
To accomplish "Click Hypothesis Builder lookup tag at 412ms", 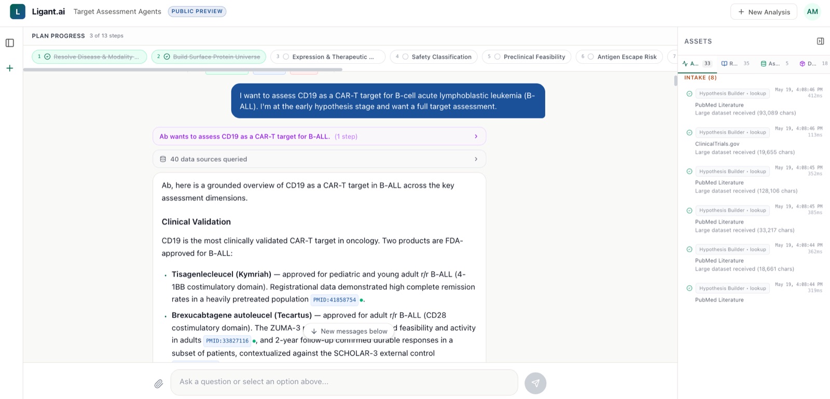I will click(732, 93).
